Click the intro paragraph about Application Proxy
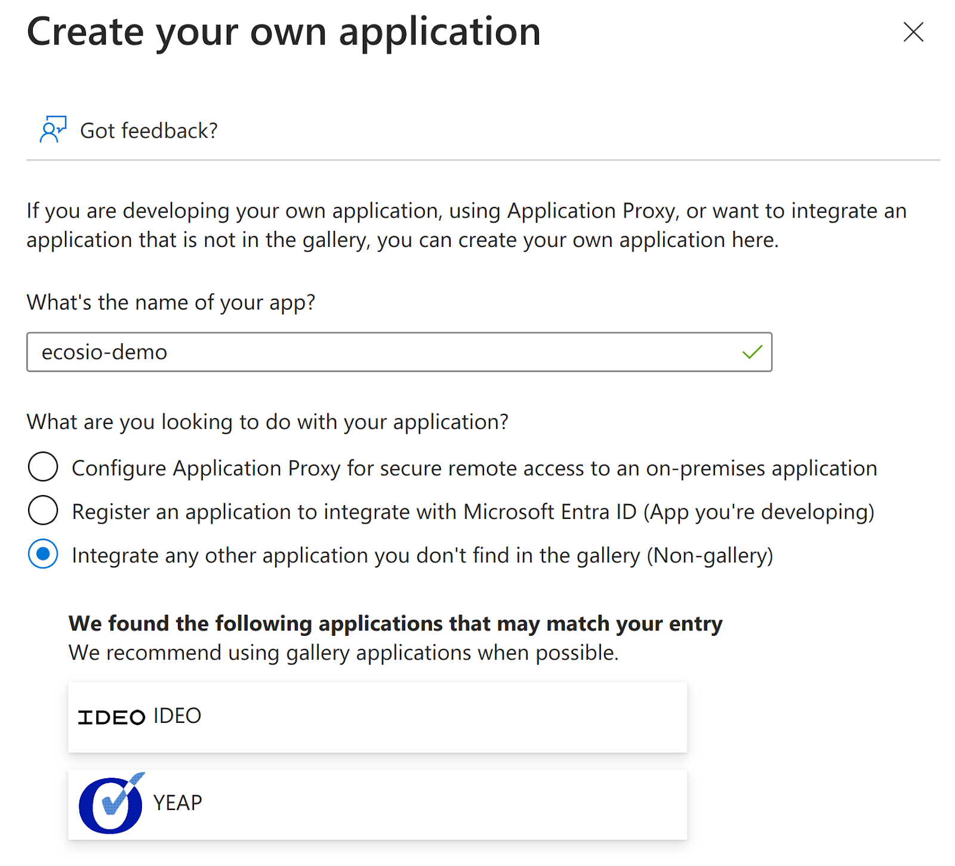The height and width of the screenshot is (866, 955). (x=467, y=225)
